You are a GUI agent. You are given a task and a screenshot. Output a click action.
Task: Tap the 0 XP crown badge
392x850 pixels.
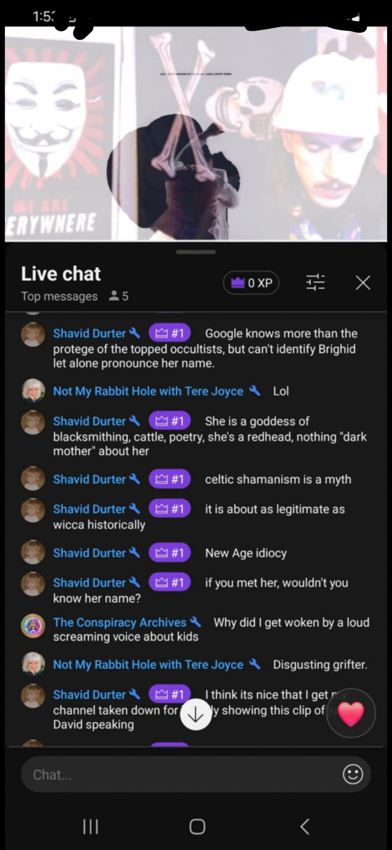(x=251, y=283)
